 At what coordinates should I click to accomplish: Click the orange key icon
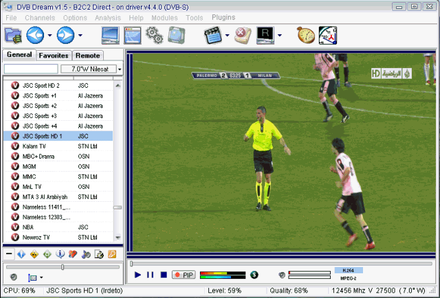112,254
